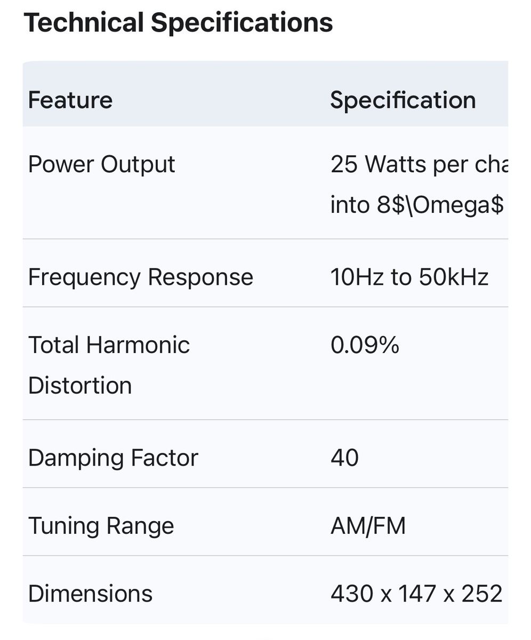
Task: Click the Dimensions row label
Action: (x=90, y=594)
